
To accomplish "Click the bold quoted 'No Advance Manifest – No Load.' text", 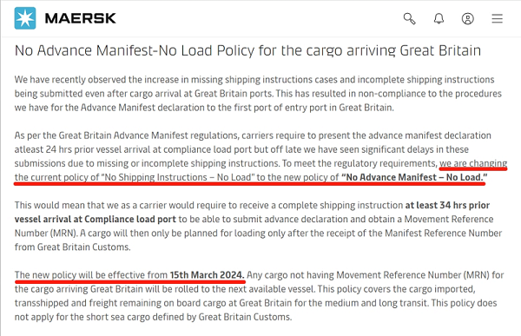I will coord(414,177).
